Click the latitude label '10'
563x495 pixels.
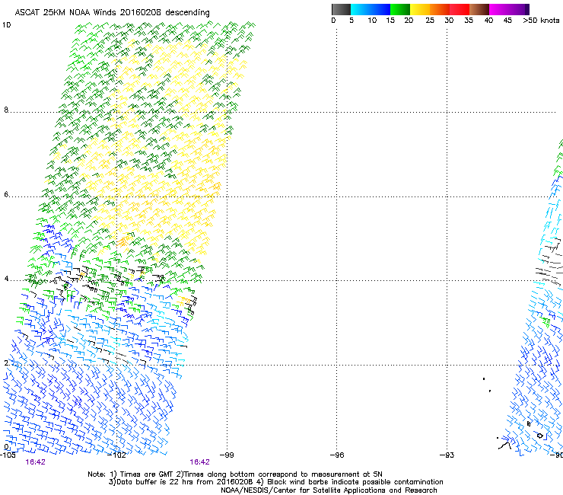(6, 25)
